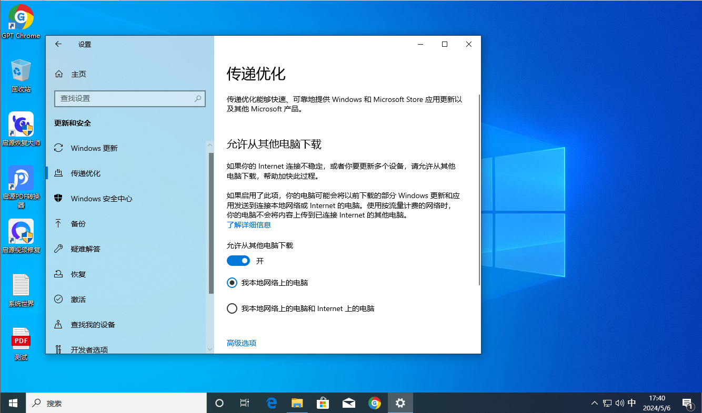The height and width of the screenshot is (413, 702).
Task: Select the 回收站 recycle bin icon
Action: pos(21,76)
